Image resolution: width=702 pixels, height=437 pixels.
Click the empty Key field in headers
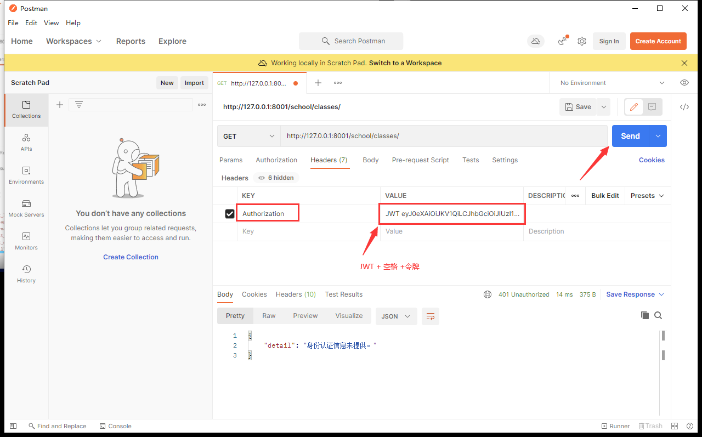pyautogui.click(x=309, y=231)
